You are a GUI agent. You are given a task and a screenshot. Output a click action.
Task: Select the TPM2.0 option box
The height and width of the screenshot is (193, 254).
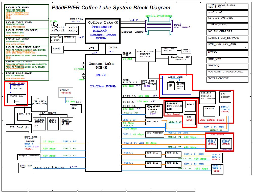point(66,92)
